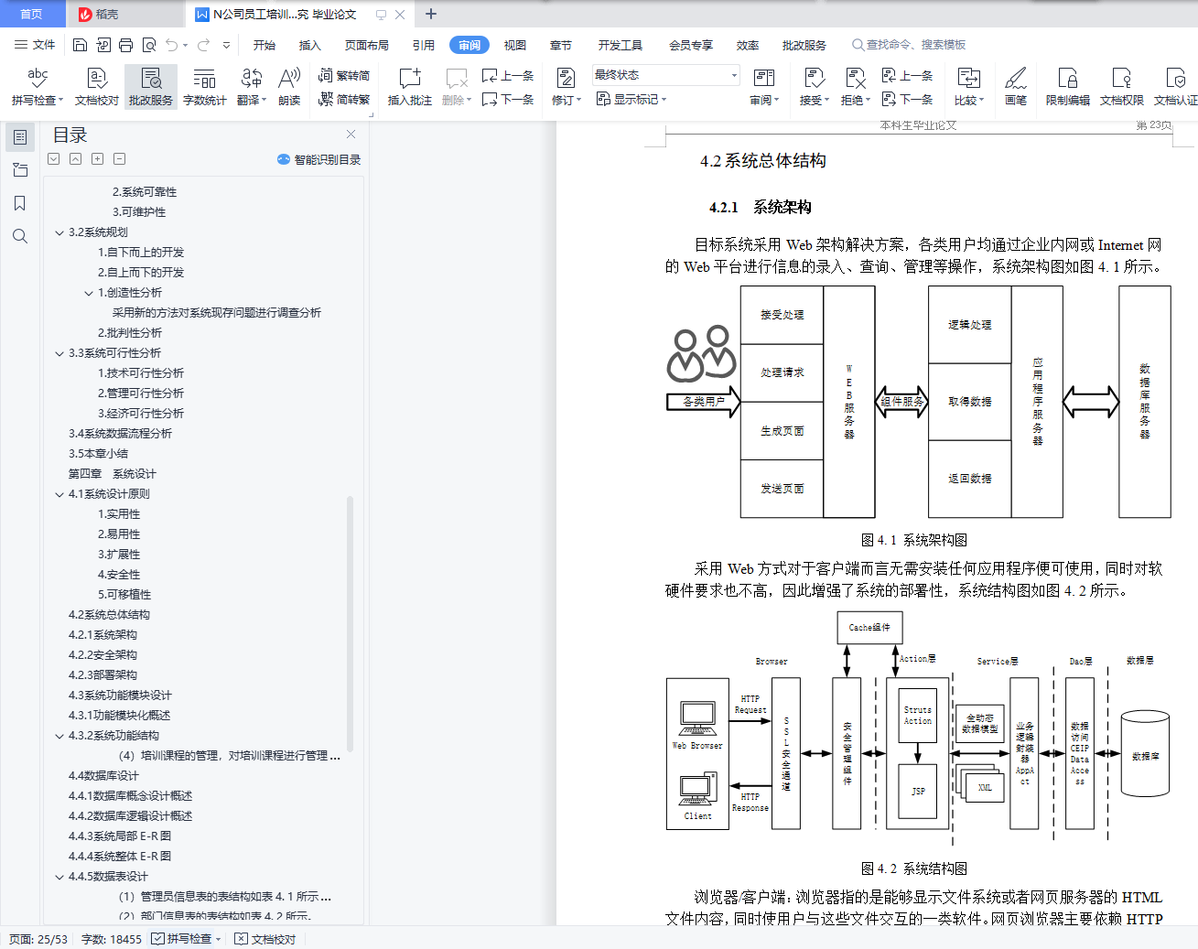Open a new document tab with plus
This screenshot has height=949, width=1198.
pos(431,14)
